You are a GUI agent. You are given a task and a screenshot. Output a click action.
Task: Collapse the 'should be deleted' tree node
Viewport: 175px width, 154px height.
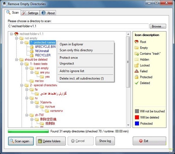click(x=17, y=59)
